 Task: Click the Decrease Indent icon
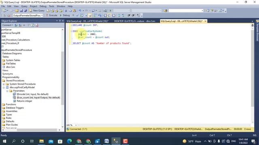click(129, 15)
